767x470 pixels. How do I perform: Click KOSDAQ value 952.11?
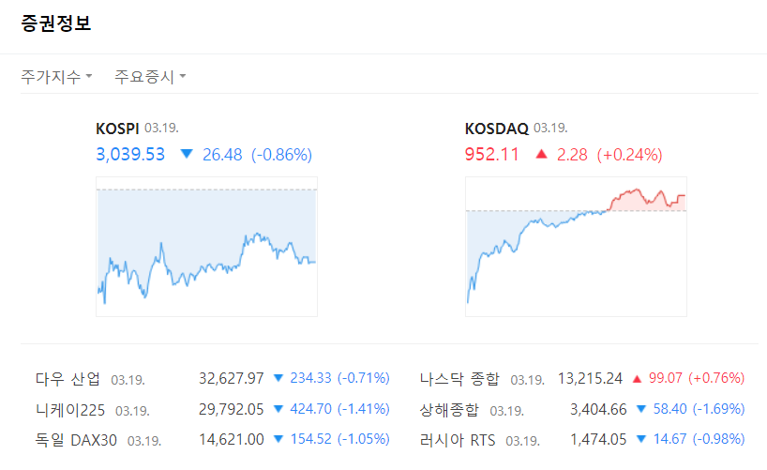[491, 154]
